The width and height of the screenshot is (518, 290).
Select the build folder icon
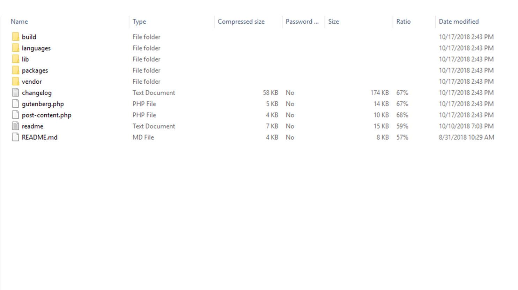[15, 37]
